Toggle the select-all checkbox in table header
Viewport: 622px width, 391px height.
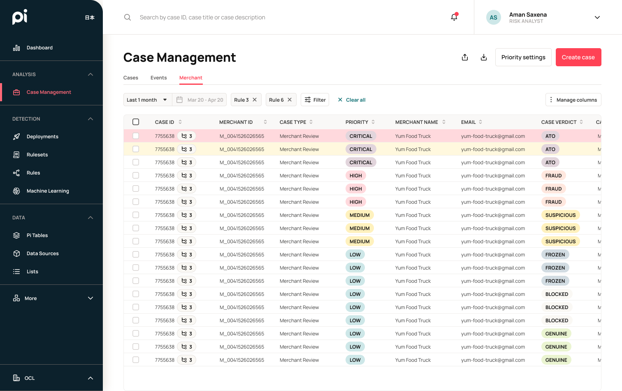click(136, 122)
